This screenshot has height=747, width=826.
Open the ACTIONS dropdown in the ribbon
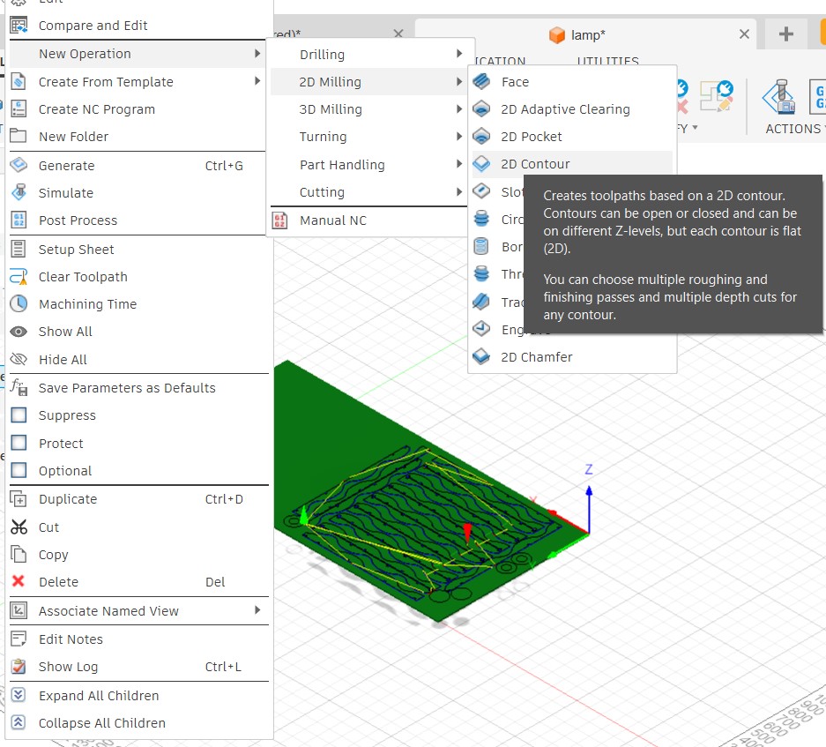(x=794, y=129)
